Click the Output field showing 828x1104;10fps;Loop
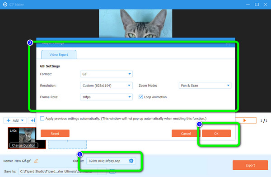The width and height of the screenshot is (271, 177). (x=111, y=161)
